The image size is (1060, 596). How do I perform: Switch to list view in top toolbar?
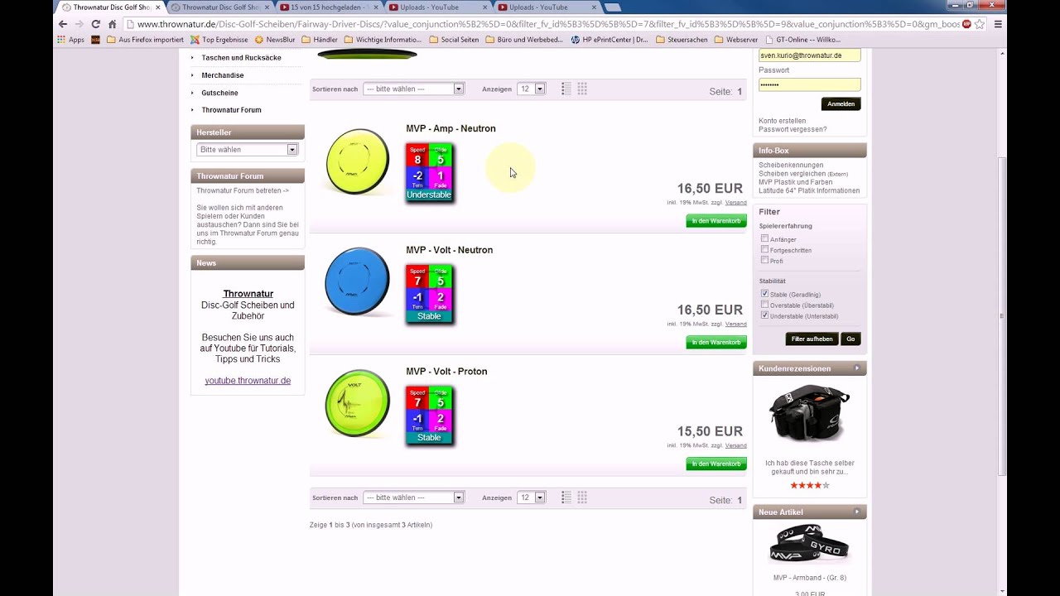[x=566, y=89]
